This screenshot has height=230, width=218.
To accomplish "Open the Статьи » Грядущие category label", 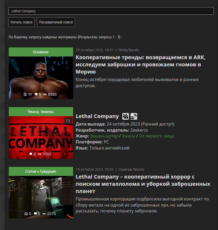I will coord(41,171).
